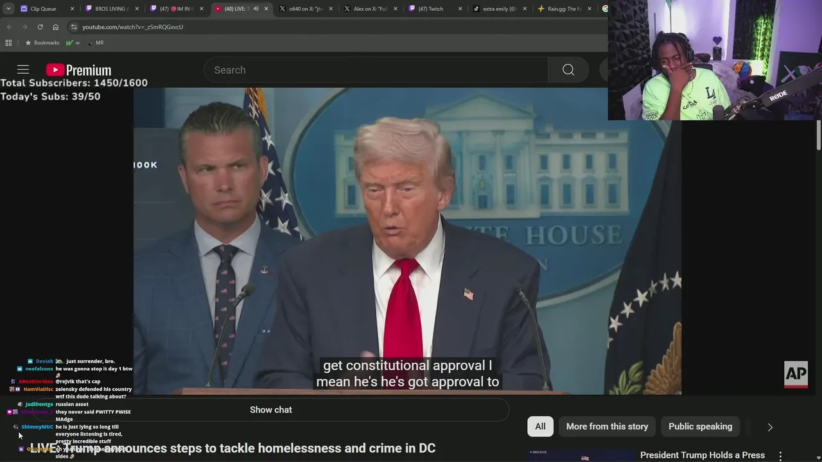The image size is (822, 462).
Task: Click ShimmyMUC chat message about lying
Action: [x=87, y=434]
